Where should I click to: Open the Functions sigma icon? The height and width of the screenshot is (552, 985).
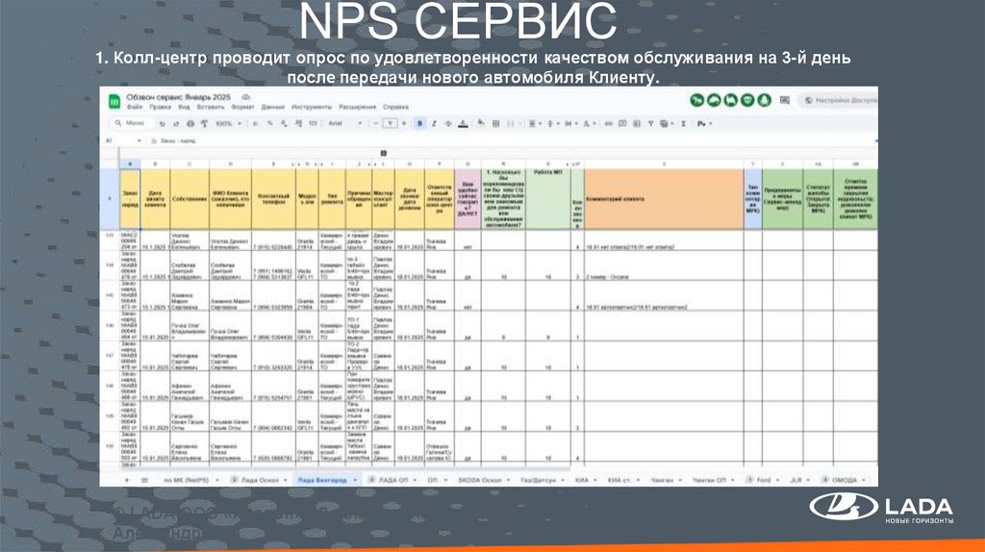pyautogui.click(x=684, y=124)
